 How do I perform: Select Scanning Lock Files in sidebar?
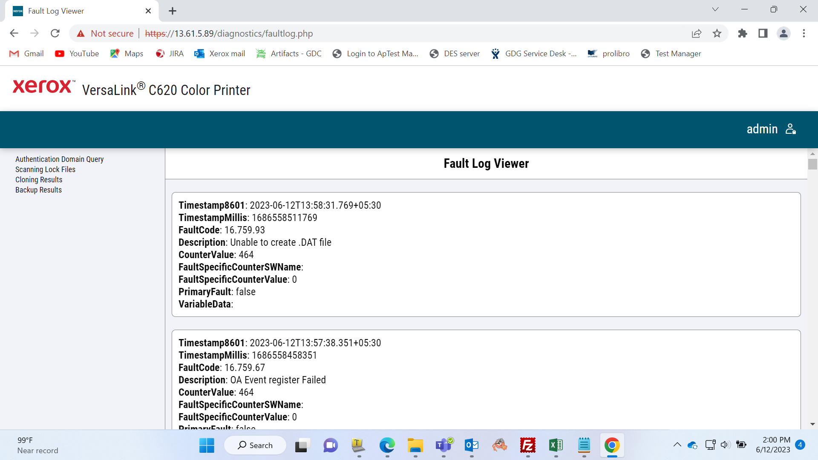pyautogui.click(x=45, y=170)
